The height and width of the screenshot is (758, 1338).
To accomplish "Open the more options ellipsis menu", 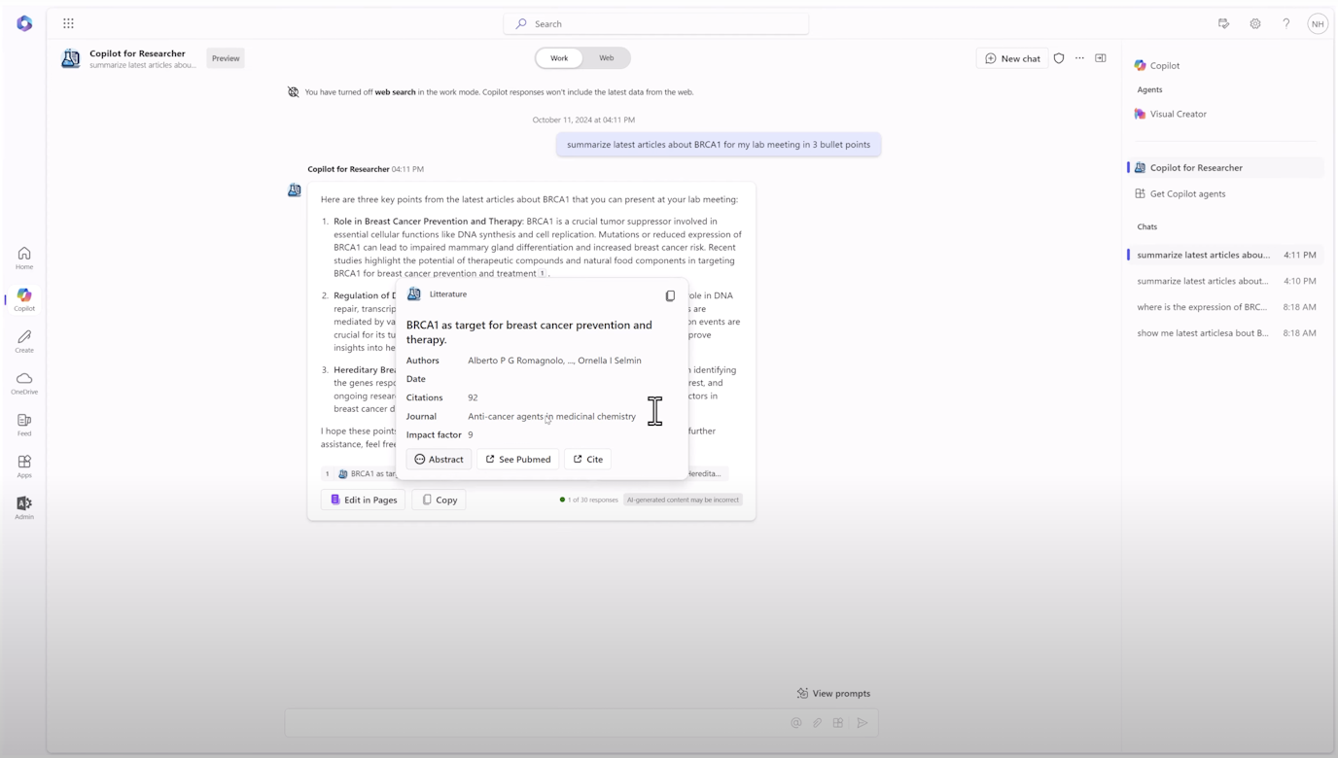I will click(x=1079, y=58).
